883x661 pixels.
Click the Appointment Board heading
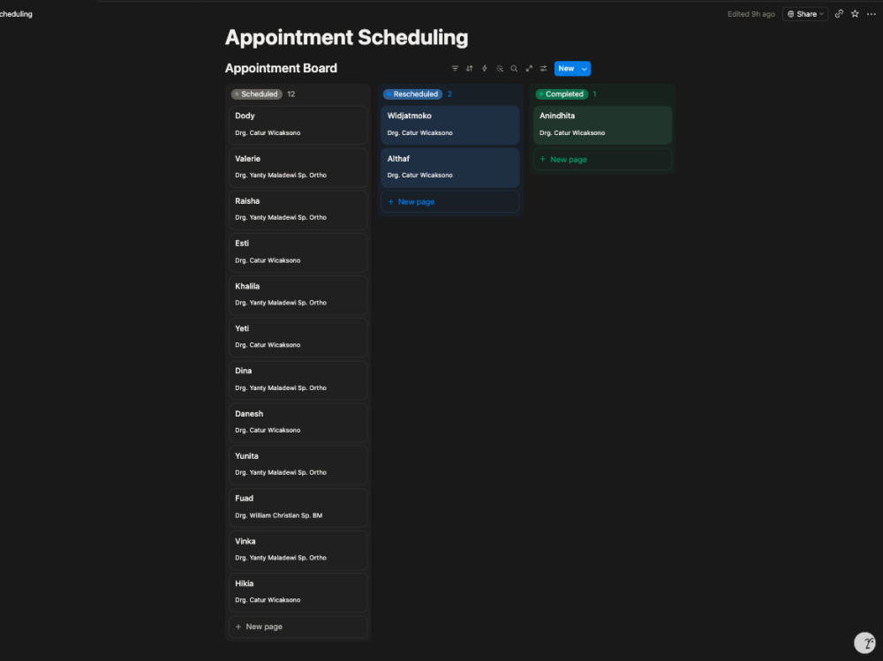(x=281, y=68)
